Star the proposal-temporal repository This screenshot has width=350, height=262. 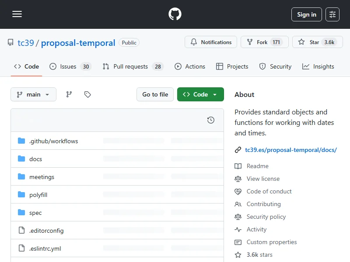tap(317, 42)
